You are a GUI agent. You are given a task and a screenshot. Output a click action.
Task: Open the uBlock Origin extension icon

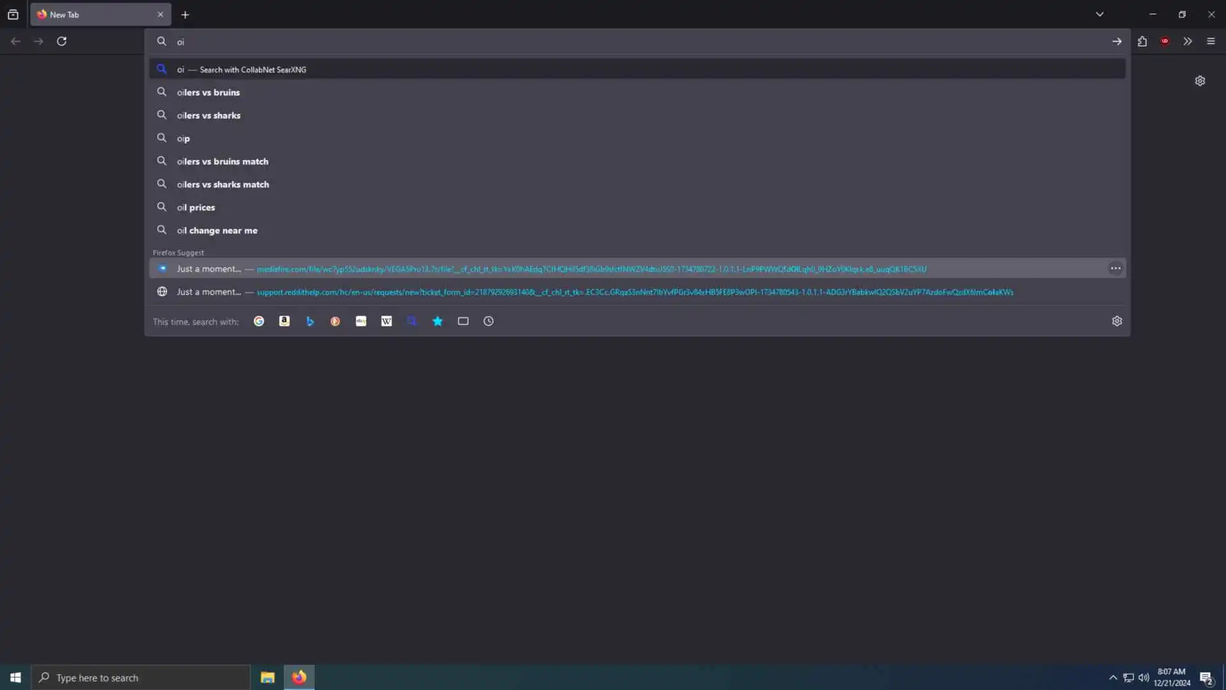(1165, 42)
